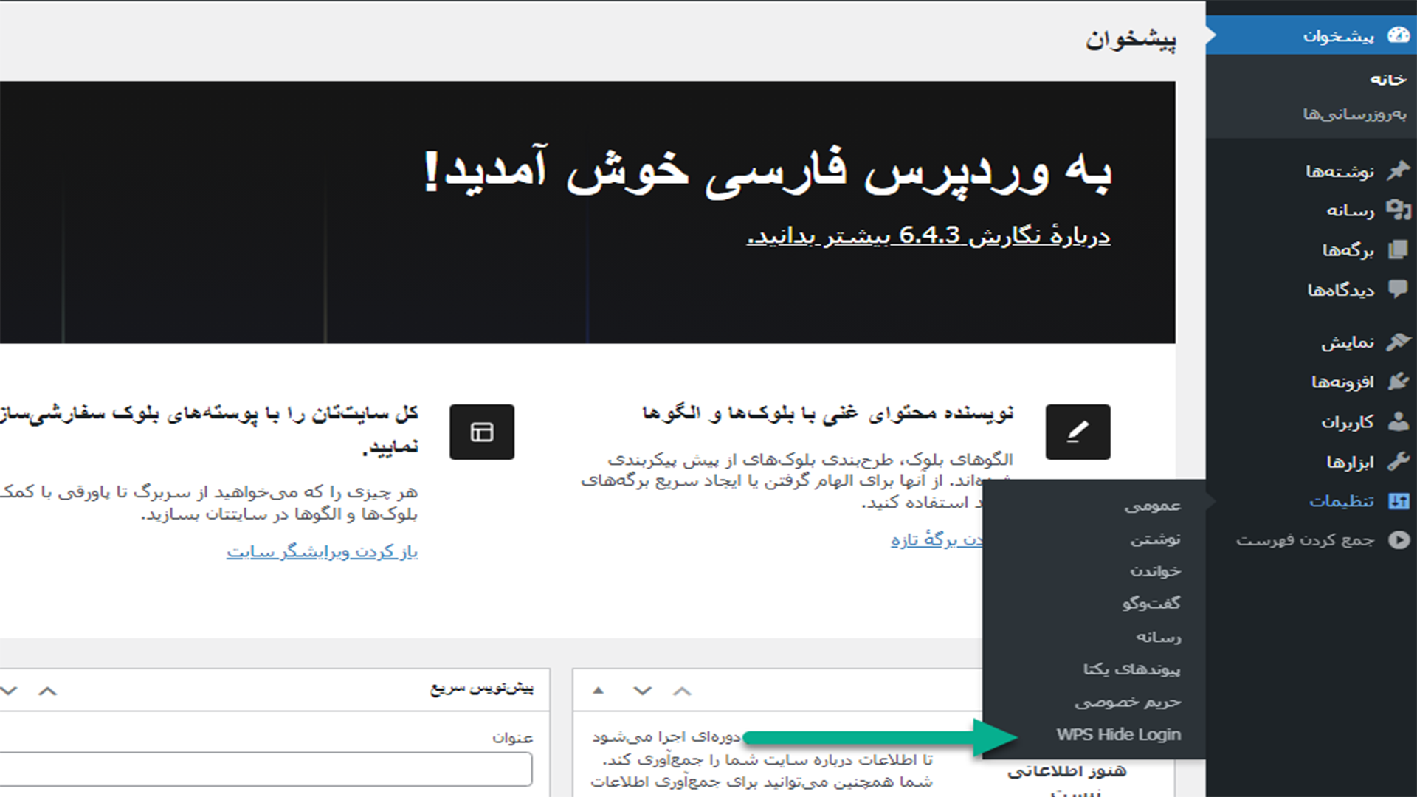The width and height of the screenshot is (1417, 797).
Task: Select Reading (خواندن) in Settings flyout
Action: pyautogui.click(x=1155, y=570)
